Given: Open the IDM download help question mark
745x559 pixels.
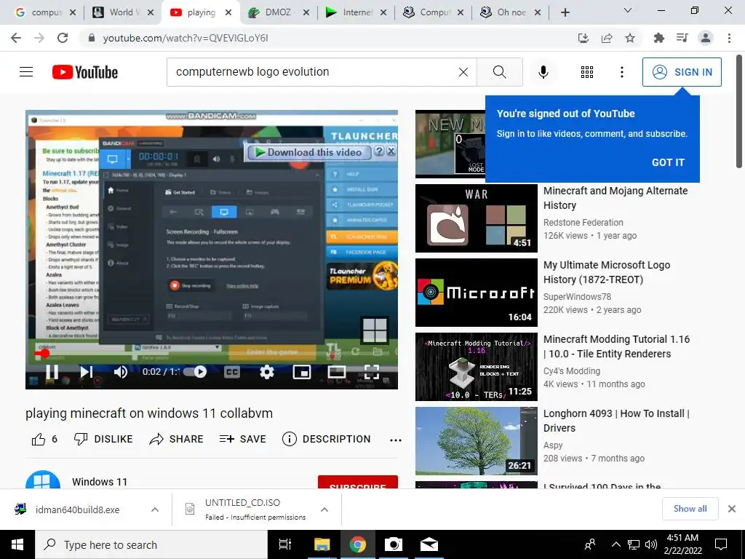Looking at the screenshot, I should pos(379,151).
